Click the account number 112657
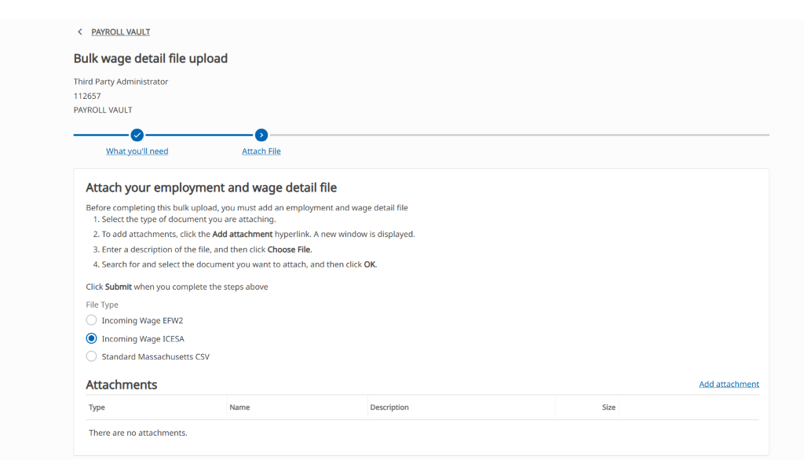The image size is (804, 460). tap(87, 96)
